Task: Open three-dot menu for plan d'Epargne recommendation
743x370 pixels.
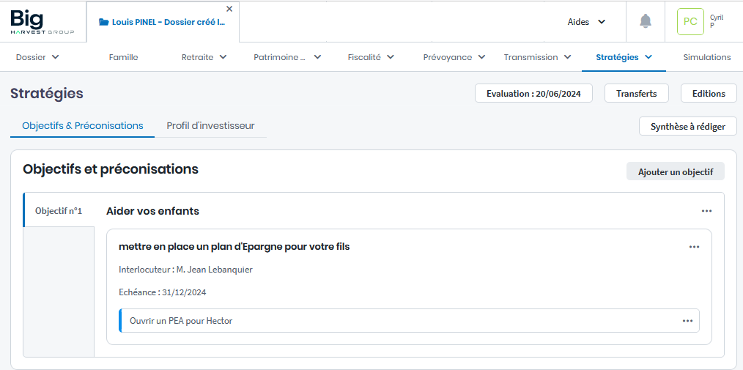Action: (x=694, y=247)
